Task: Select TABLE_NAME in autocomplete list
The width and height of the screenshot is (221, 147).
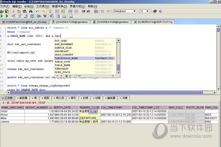Action: [x=85, y=65]
